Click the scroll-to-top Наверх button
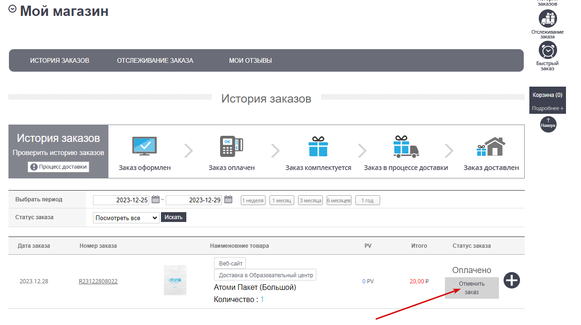Viewport: 581px width, 325px height. [x=548, y=124]
